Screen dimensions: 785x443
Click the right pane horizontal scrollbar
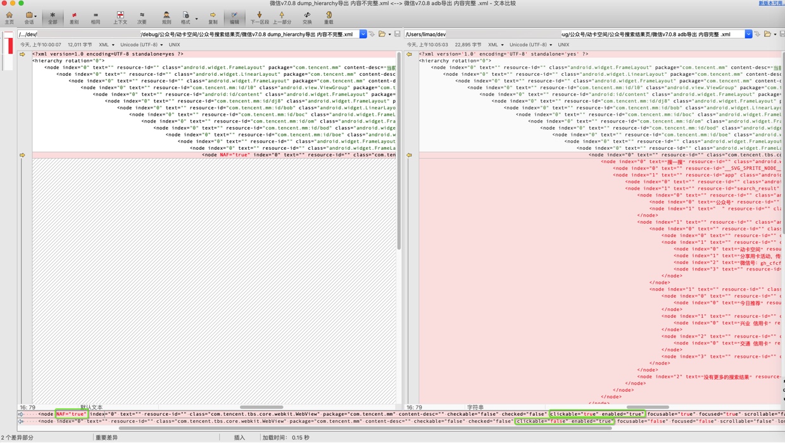pyautogui.click(x=648, y=408)
